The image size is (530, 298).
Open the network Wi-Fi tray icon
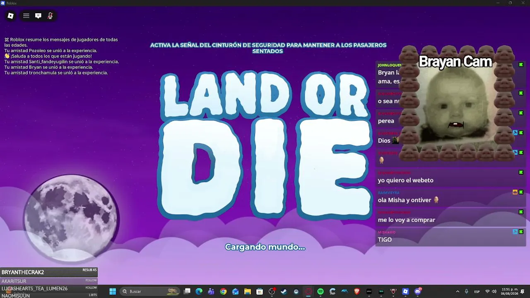(x=487, y=291)
